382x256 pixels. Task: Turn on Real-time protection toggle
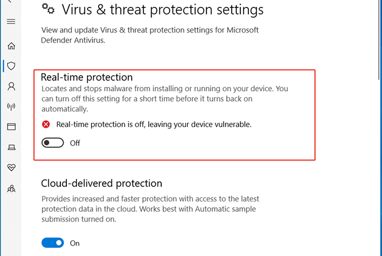53,143
